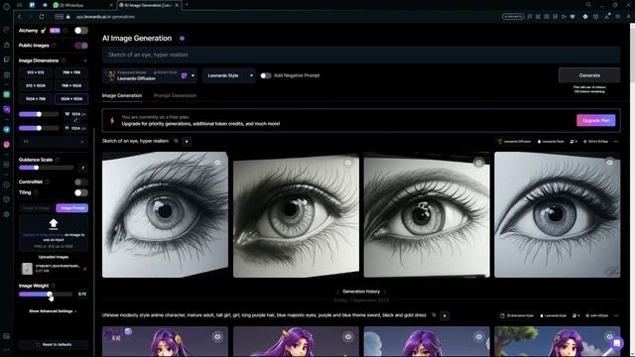Screen dimensions: 635x357
Task: Select the Image to Image tab
Action: coord(37,208)
